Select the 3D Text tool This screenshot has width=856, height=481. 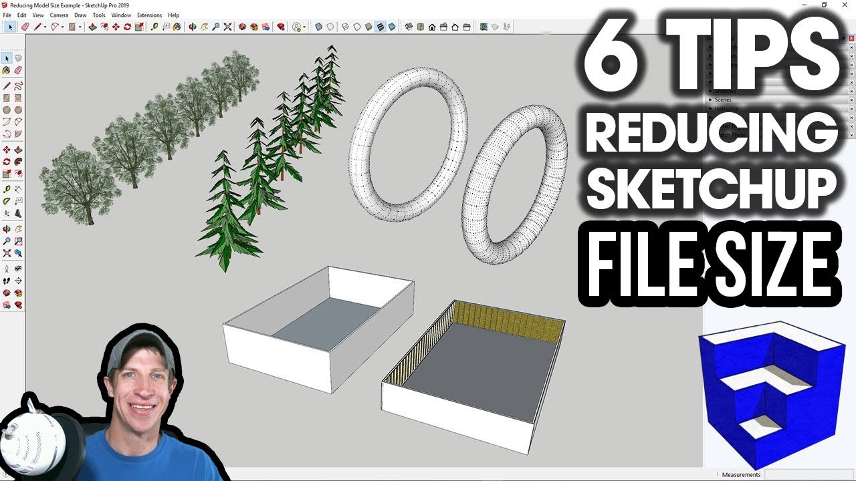tap(18, 213)
